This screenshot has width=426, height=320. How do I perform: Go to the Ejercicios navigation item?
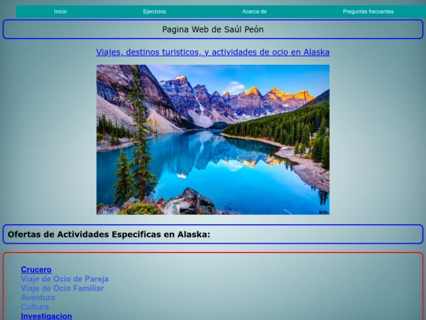155,12
